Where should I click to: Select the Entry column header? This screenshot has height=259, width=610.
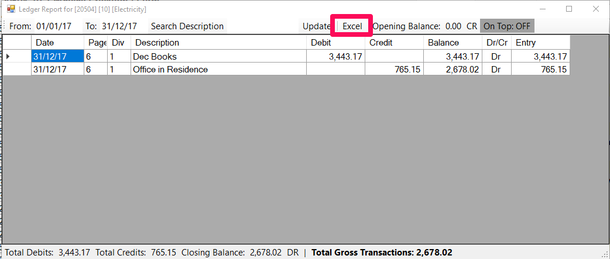pyautogui.click(x=540, y=43)
